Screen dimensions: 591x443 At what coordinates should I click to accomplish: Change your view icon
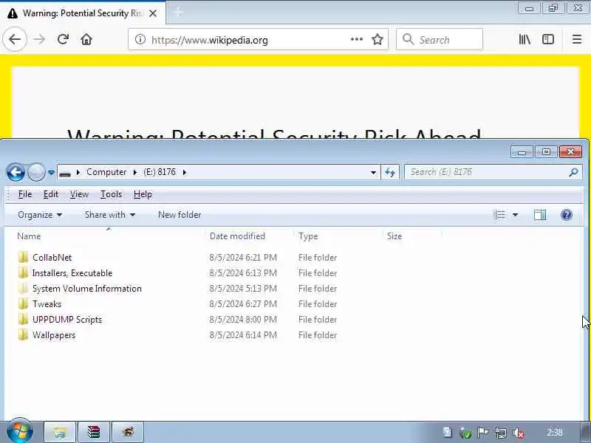[x=499, y=215]
